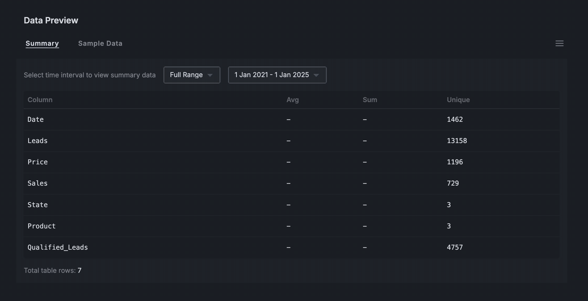Click the Column header
The height and width of the screenshot is (301, 588).
40,100
